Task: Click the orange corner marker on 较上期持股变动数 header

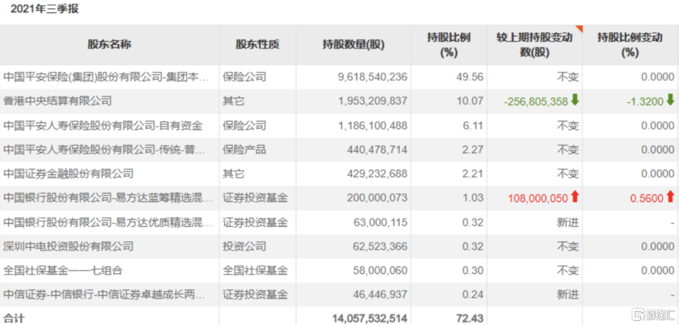Action: pyautogui.click(x=579, y=29)
